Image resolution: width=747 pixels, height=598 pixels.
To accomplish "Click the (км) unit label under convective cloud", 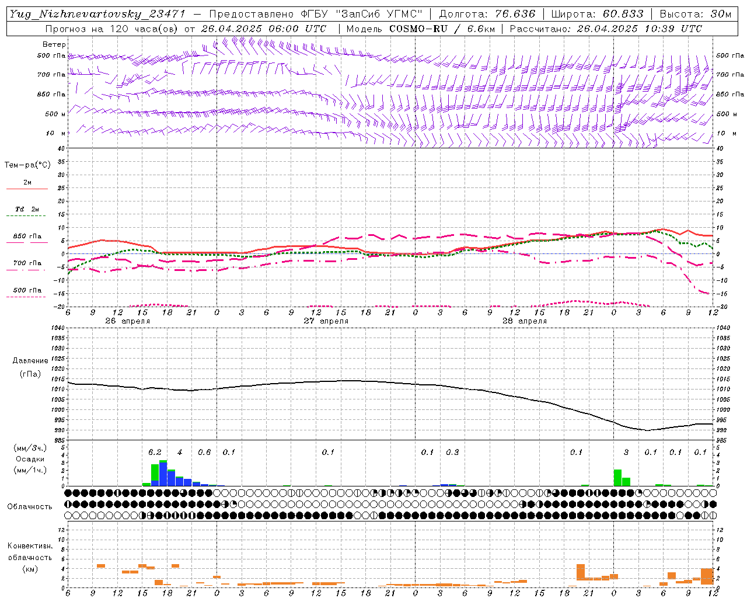I will pos(30,568).
